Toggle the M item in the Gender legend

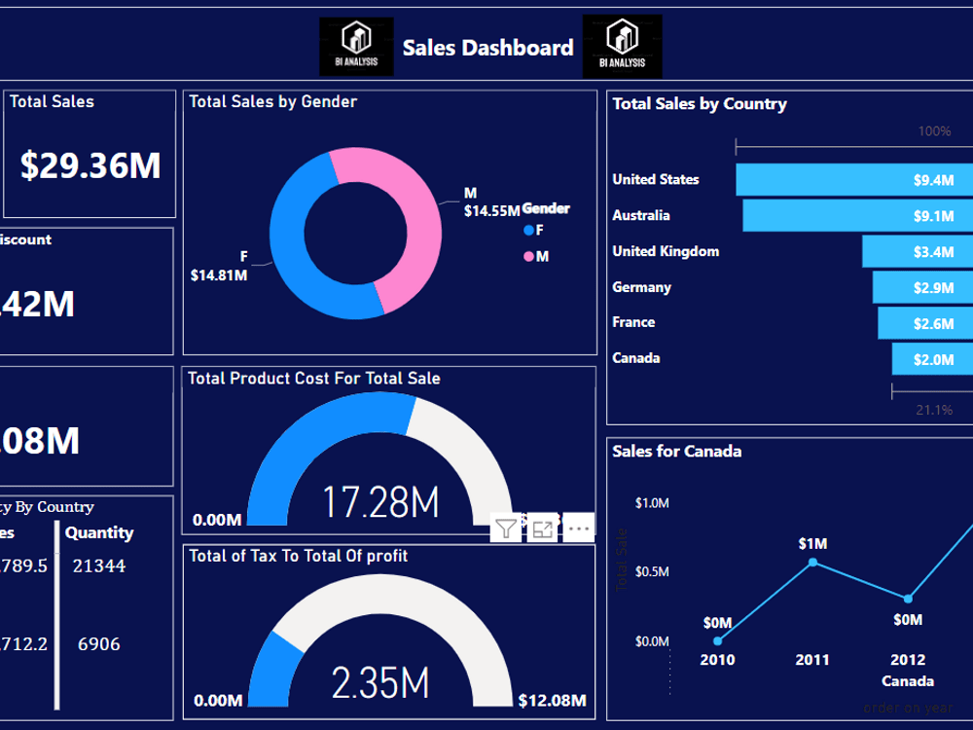(534, 256)
